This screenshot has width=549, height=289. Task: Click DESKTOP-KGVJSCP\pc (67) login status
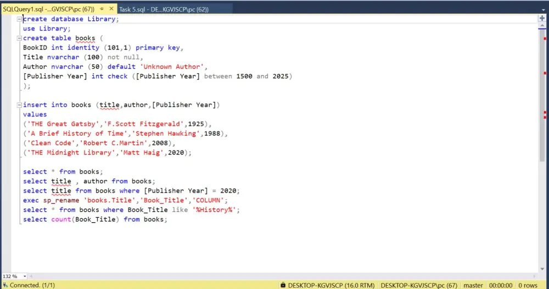(x=419, y=285)
